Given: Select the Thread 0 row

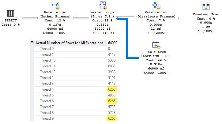Looking at the screenshot, I should pyautogui.click(x=77, y=49).
